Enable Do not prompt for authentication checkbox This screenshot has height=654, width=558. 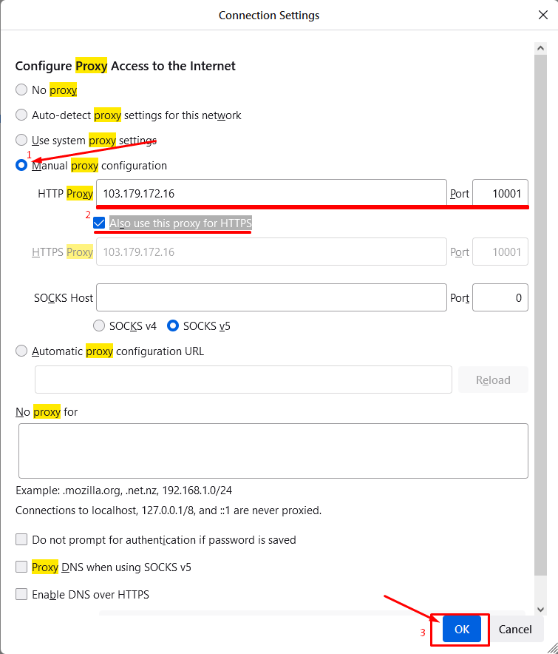[21, 540]
